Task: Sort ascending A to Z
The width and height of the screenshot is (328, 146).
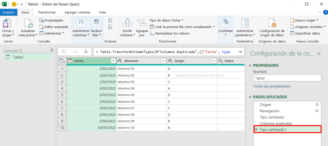Action: click(x=110, y=21)
